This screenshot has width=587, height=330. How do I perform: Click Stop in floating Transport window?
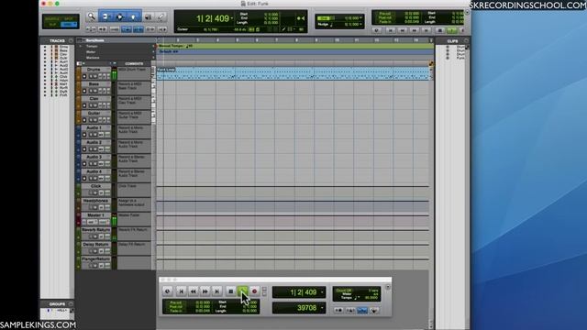231,291
